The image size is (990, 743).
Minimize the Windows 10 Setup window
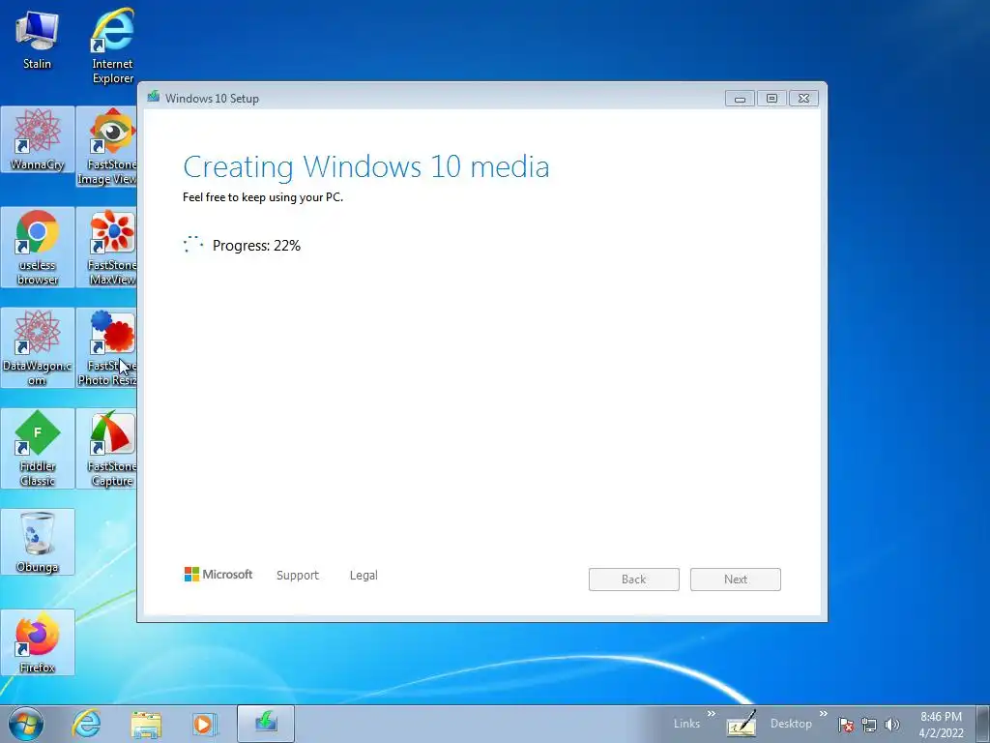click(740, 99)
